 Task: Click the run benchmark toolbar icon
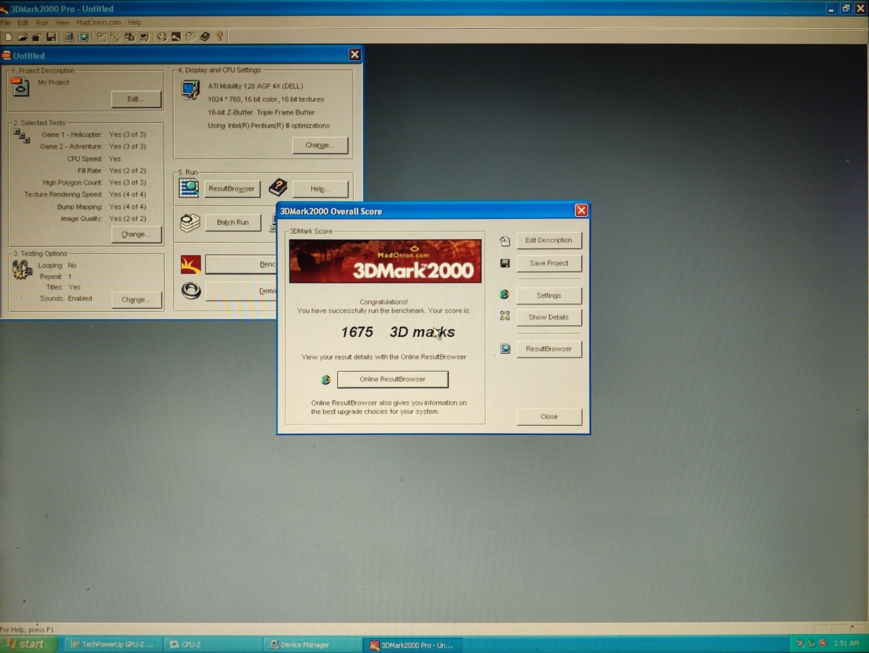pos(176,37)
